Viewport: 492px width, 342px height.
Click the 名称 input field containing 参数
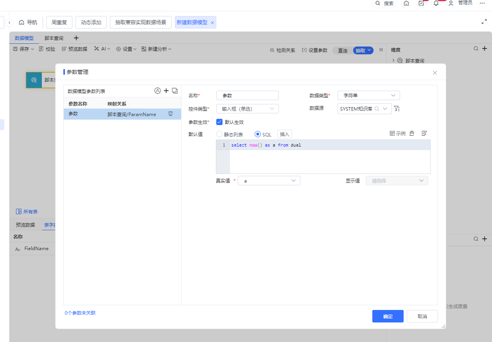click(248, 95)
